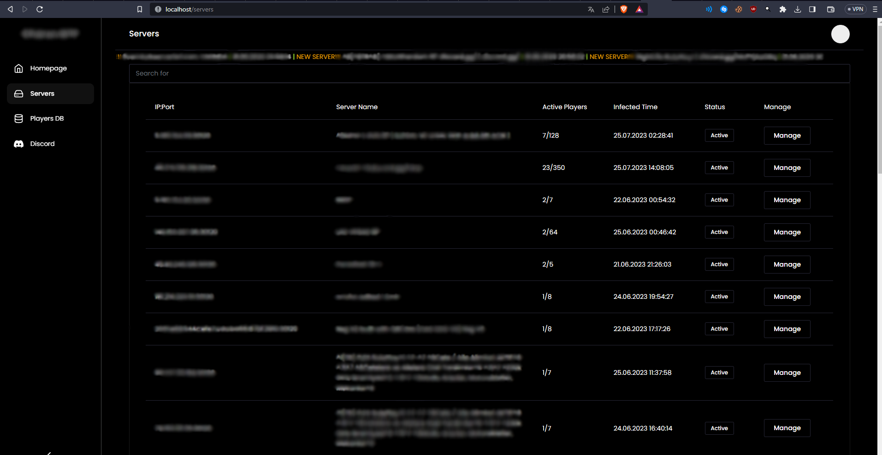Image resolution: width=882 pixels, height=455 pixels.
Task: Click the '23/350' active players value
Action: tap(553, 168)
